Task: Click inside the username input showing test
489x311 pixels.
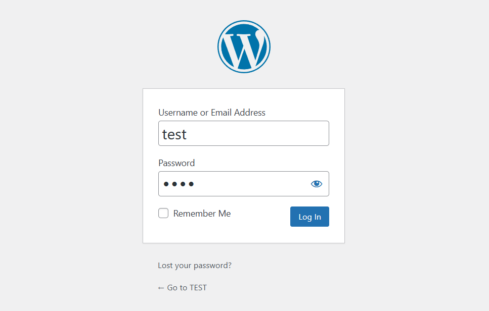Action: tap(244, 133)
